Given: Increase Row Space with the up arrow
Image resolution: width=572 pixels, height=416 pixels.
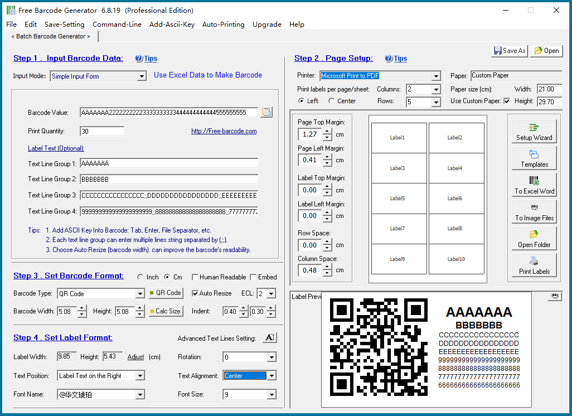Looking at the screenshot, I should coord(327,242).
